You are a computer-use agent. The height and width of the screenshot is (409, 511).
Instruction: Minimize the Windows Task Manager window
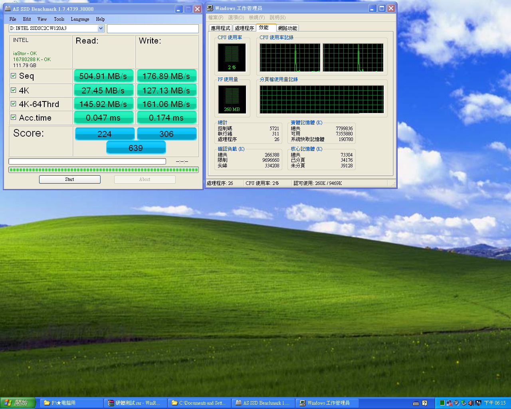pos(372,8)
